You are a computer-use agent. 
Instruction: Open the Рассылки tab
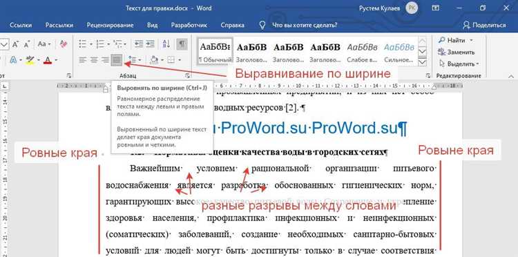[x=59, y=25]
